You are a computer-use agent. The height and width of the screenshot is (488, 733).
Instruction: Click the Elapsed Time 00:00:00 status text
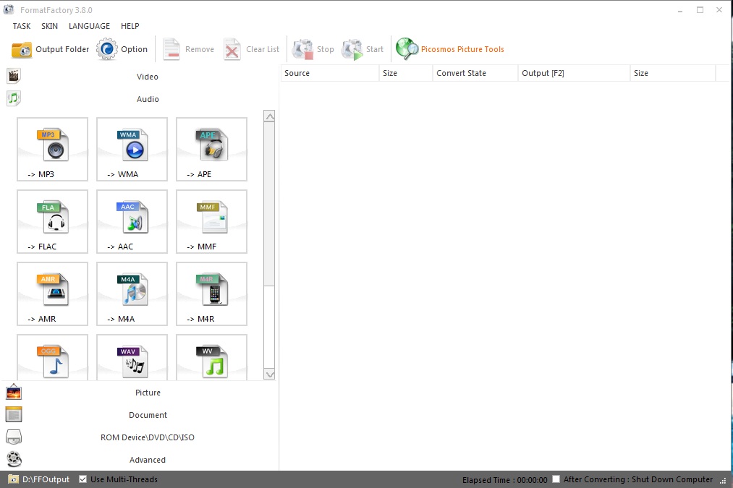pos(504,480)
